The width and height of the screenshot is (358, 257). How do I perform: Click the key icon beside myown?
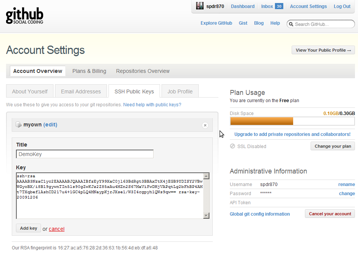coord(18,125)
